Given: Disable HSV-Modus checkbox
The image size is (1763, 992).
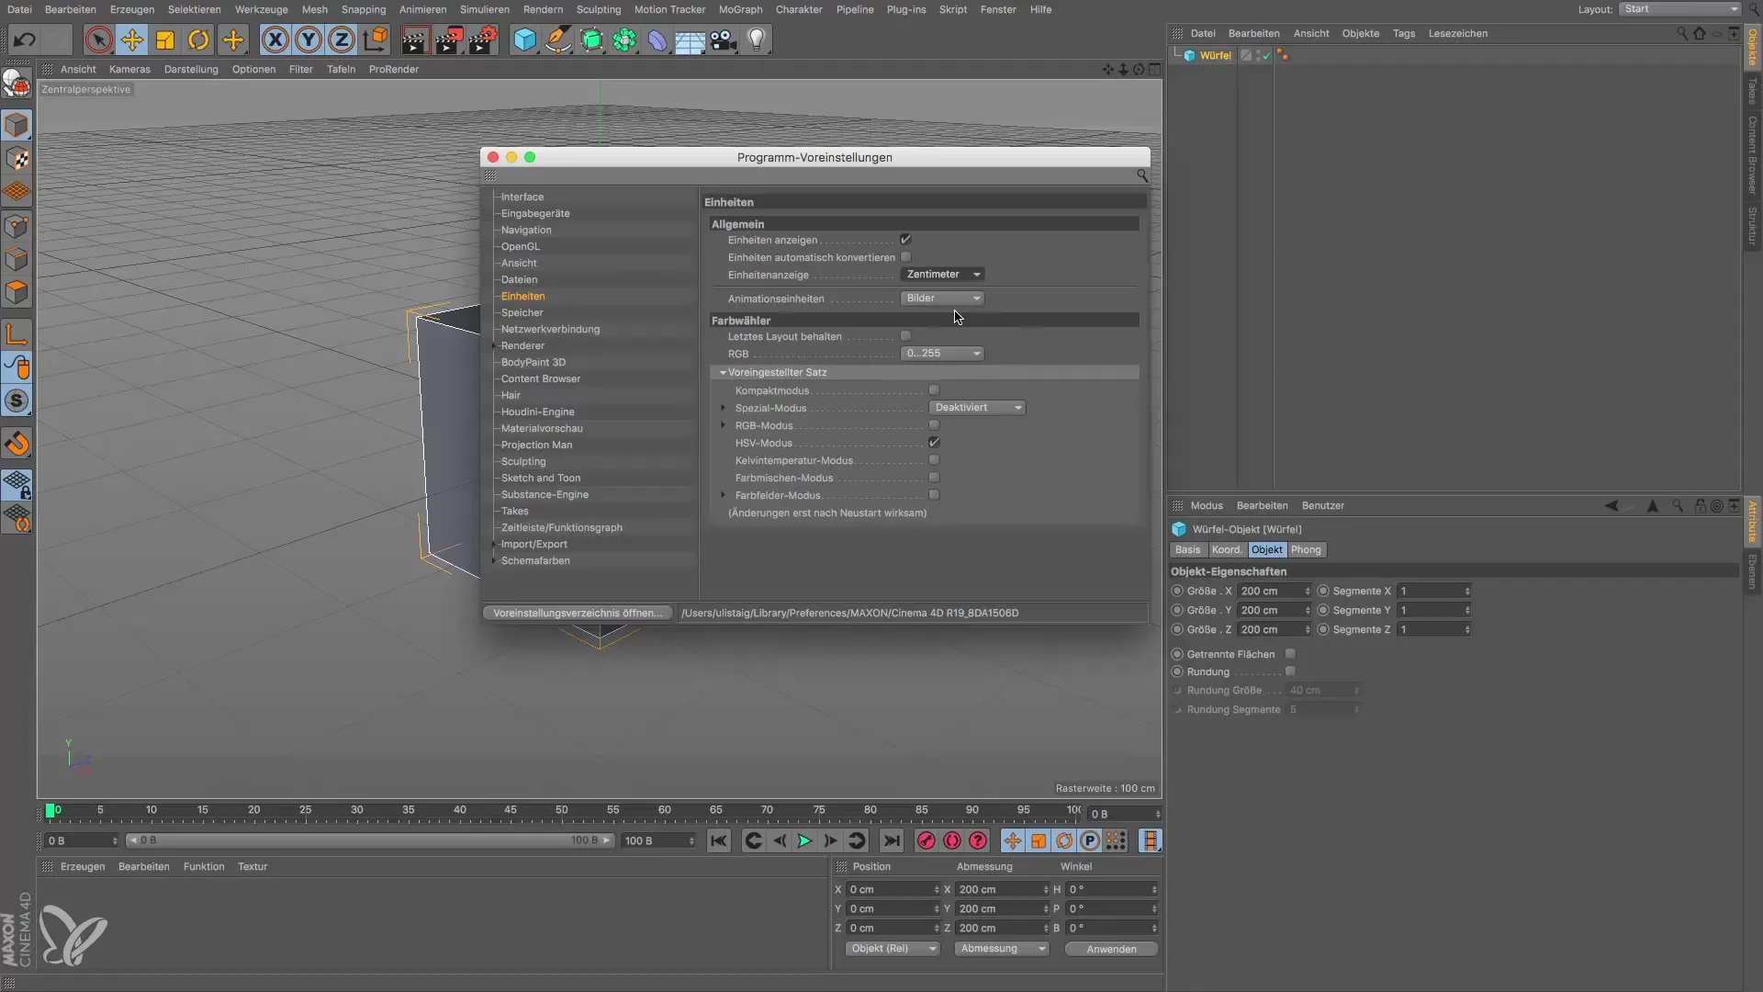Looking at the screenshot, I should tap(934, 443).
